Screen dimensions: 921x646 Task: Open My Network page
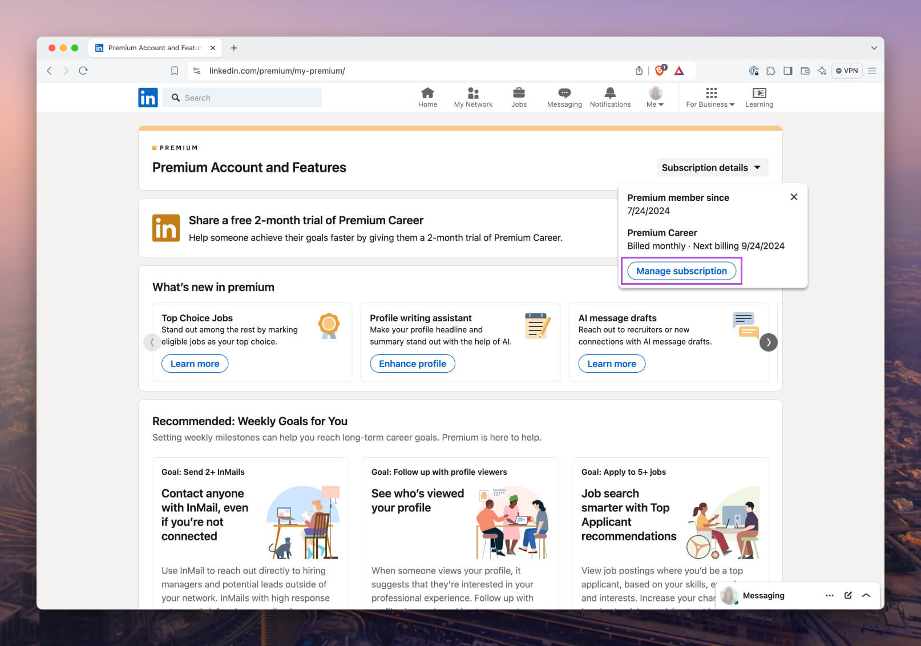[x=473, y=98]
